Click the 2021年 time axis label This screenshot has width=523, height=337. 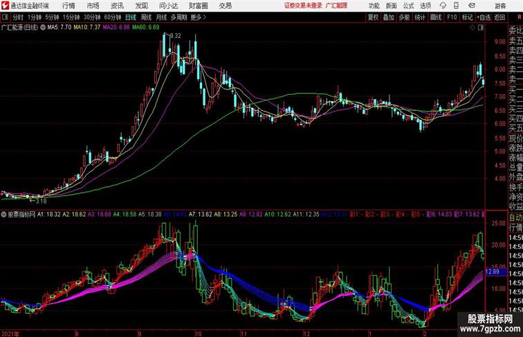pyautogui.click(x=10, y=334)
